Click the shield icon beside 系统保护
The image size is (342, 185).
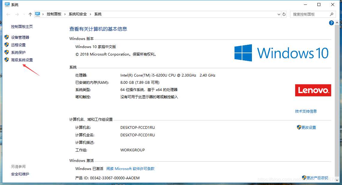[x=7, y=52]
